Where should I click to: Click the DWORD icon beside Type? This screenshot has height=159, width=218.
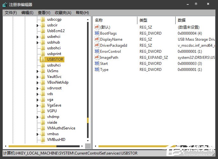click(97, 69)
